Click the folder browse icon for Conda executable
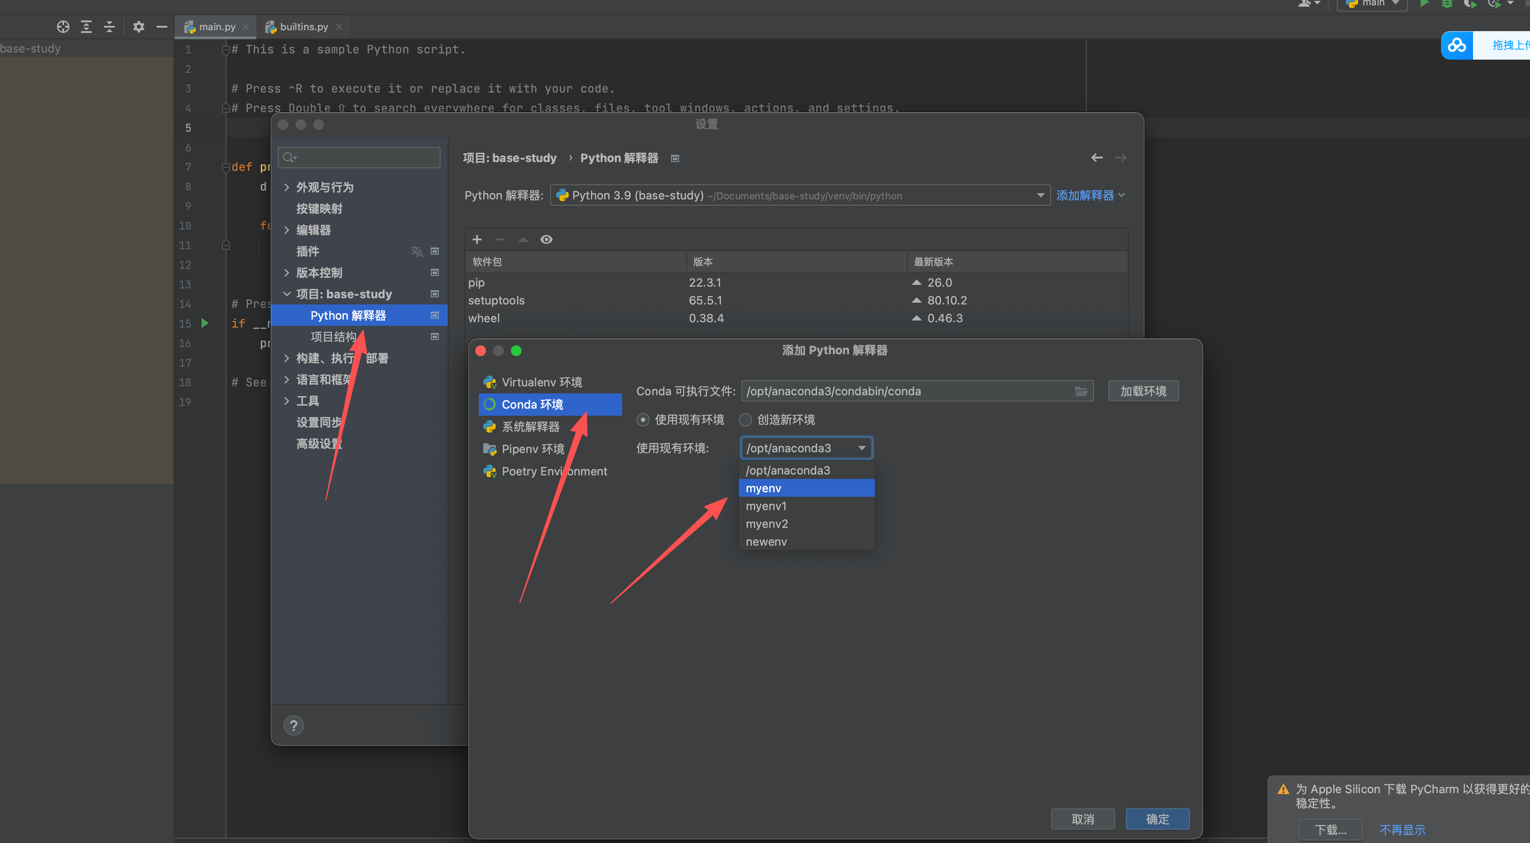The width and height of the screenshot is (1530, 843). tap(1081, 391)
